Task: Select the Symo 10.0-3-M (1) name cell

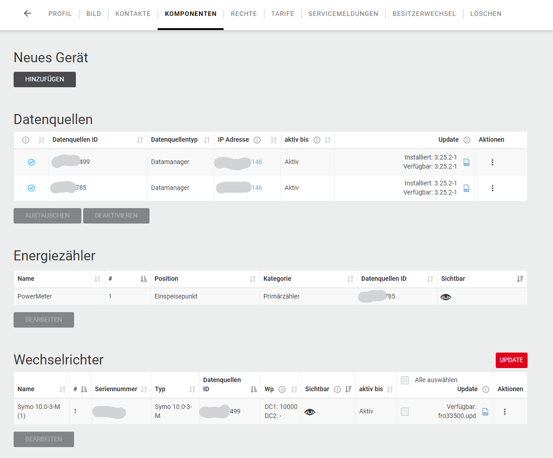Action: click(x=41, y=411)
